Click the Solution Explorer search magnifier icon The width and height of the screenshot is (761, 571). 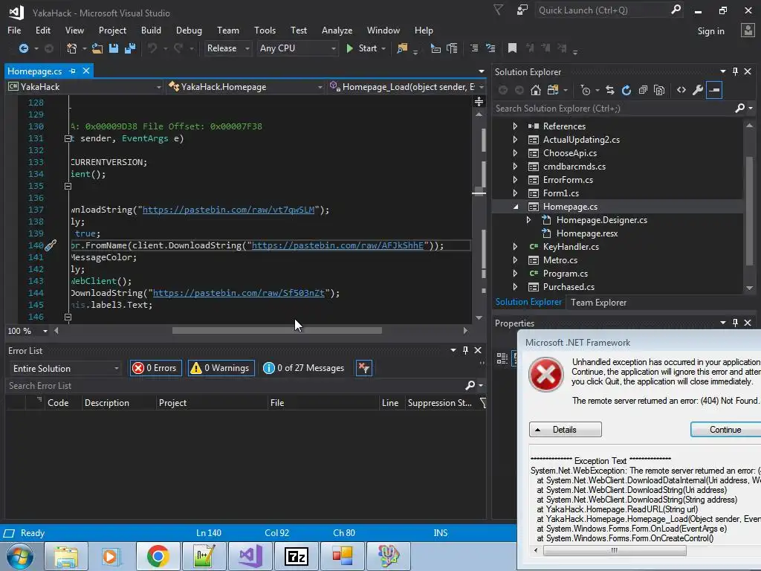[x=740, y=109]
